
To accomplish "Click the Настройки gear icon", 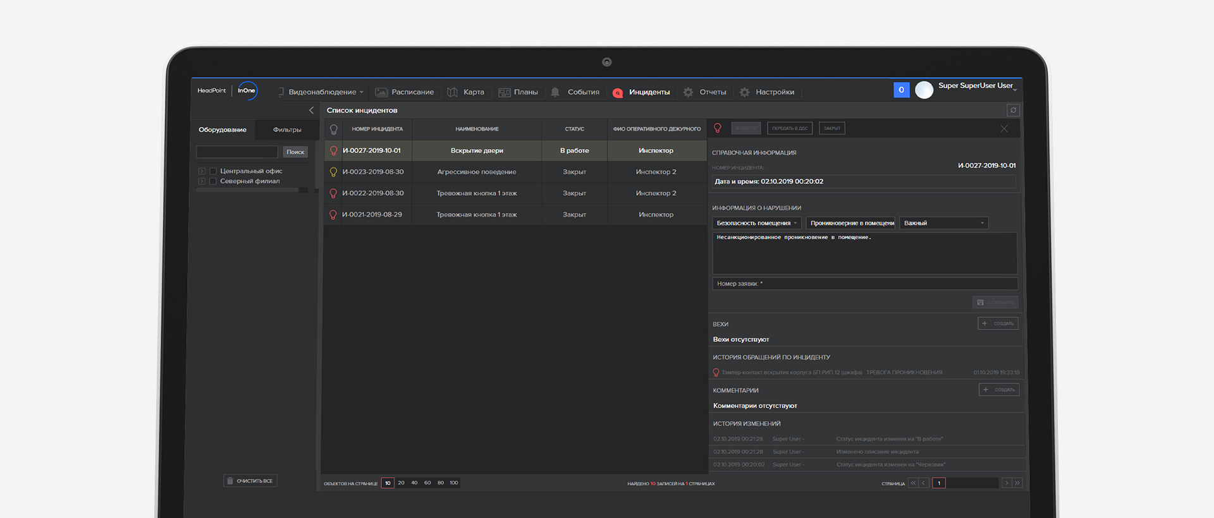I will point(745,92).
